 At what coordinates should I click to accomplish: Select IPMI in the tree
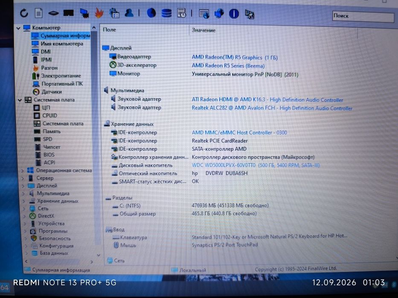pyautogui.click(x=46, y=60)
